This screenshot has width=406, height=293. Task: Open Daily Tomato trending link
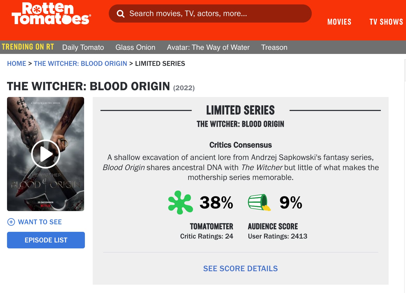click(x=83, y=47)
